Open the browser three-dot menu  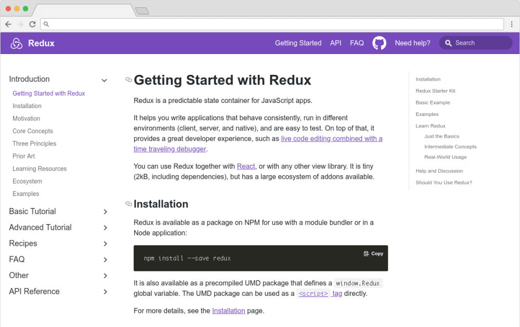pos(512,24)
